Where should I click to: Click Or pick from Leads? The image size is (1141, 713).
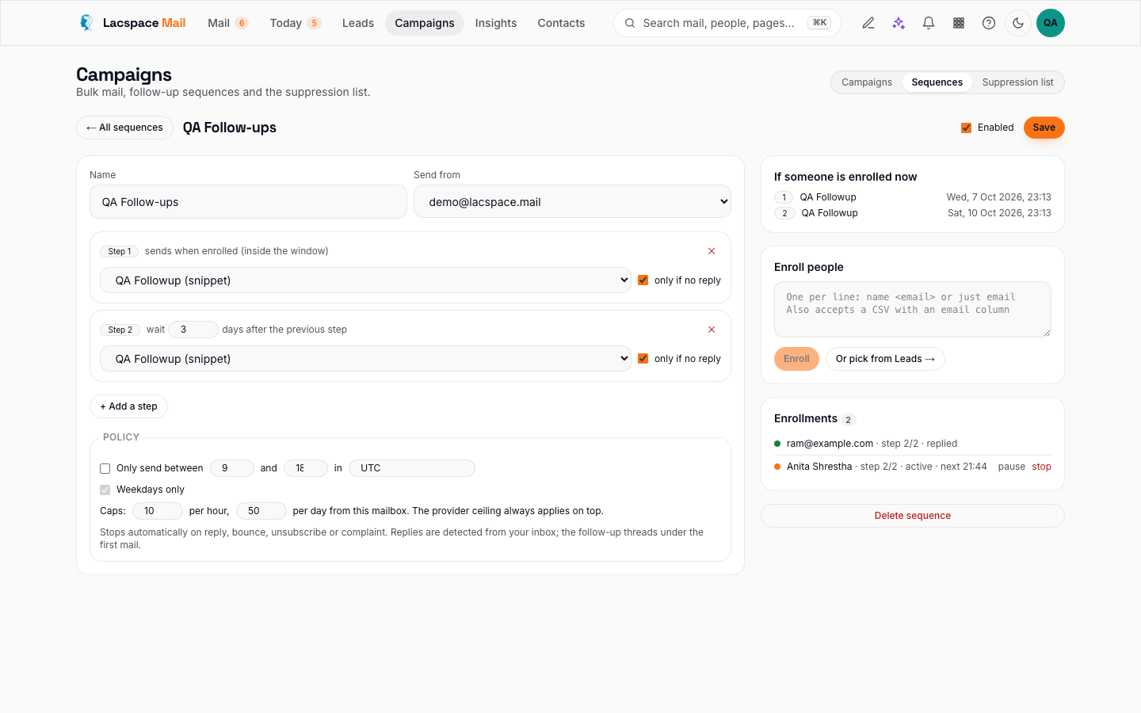[x=885, y=359]
